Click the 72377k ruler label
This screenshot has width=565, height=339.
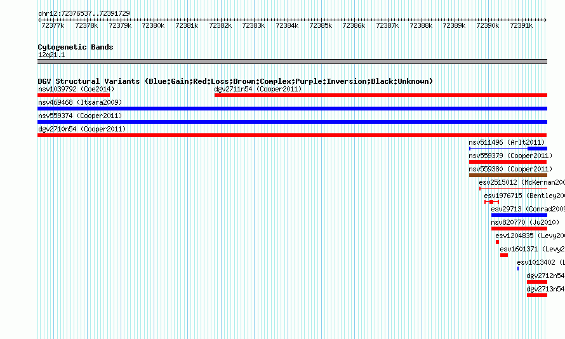53,25
